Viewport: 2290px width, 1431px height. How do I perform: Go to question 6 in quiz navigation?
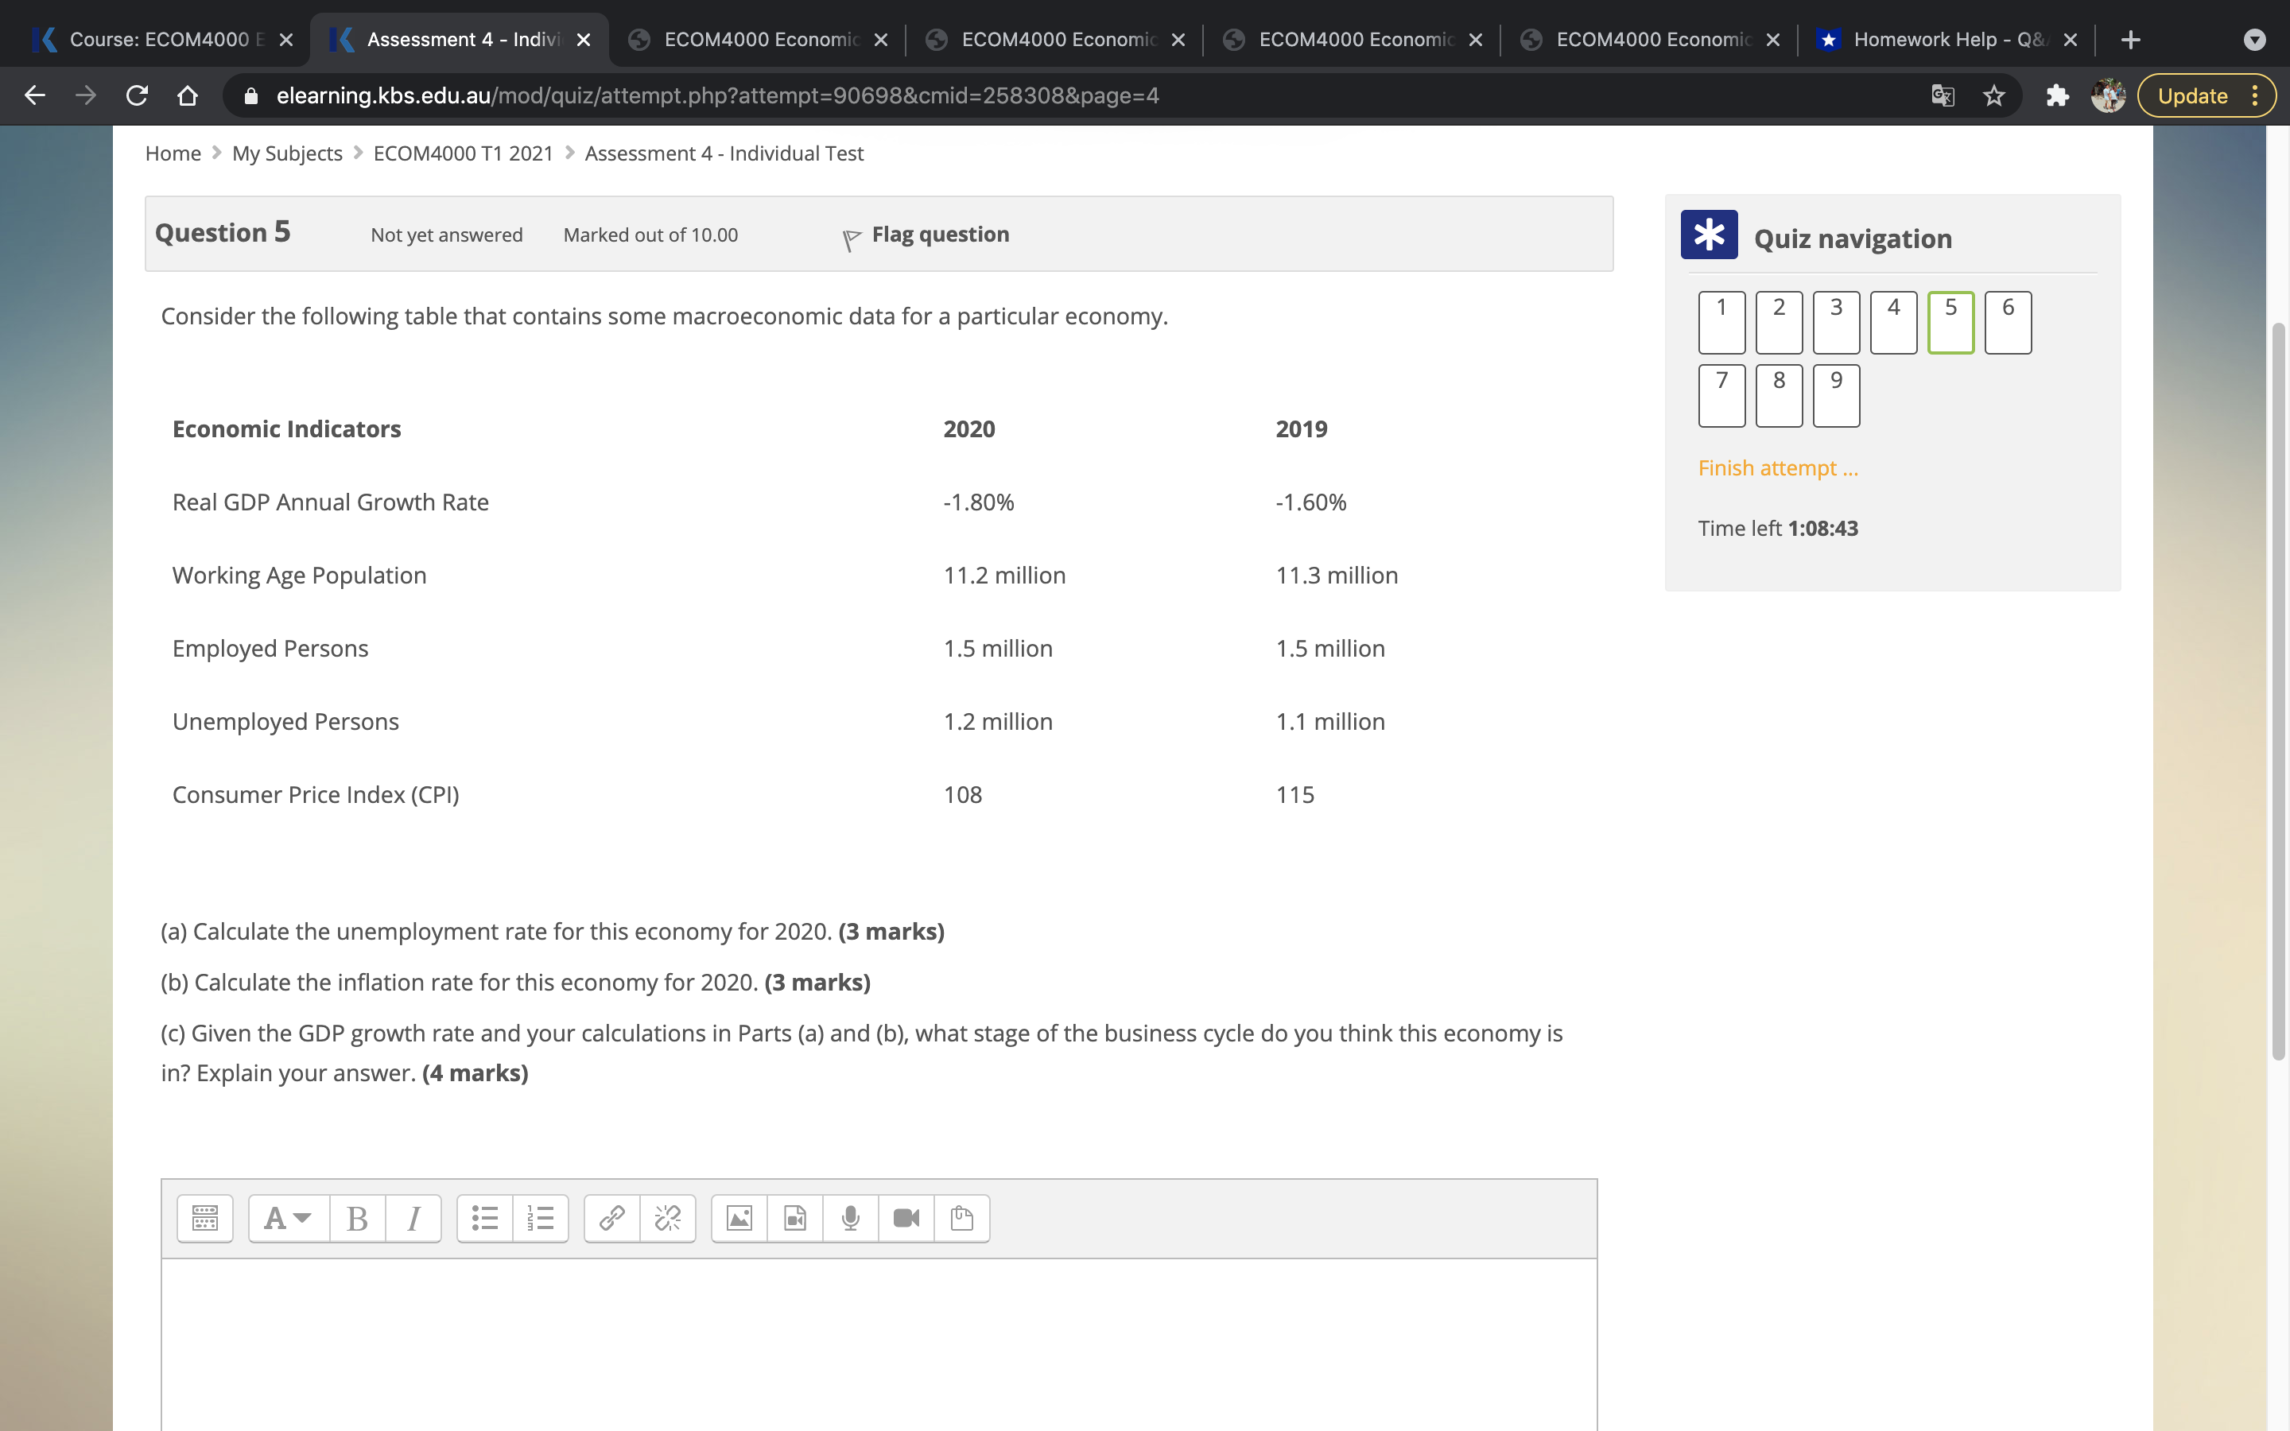click(x=2007, y=322)
